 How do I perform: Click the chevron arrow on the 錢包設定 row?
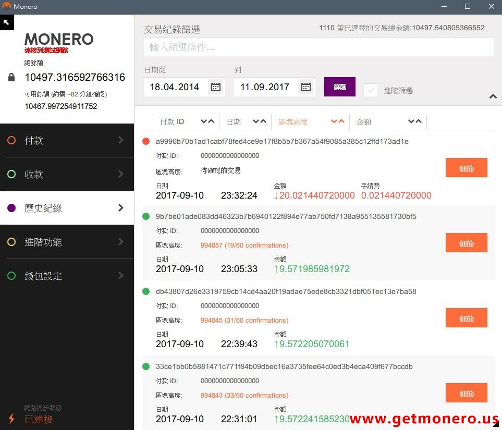coord(121,276)
